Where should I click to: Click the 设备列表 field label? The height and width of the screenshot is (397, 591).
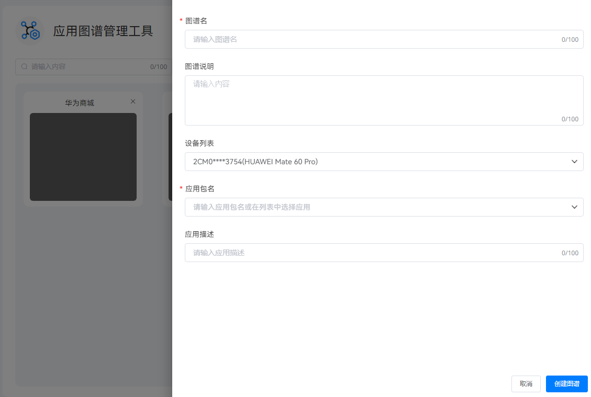click(x=199, y=143)
